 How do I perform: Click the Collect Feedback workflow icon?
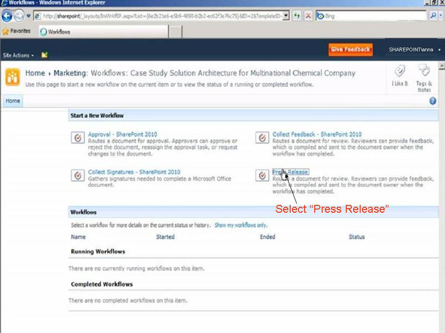click(x=262, y=138)
